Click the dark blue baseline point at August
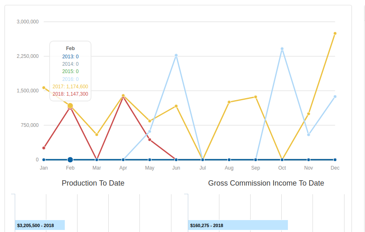The width and height of the screenshot is (365, 232). tap(229, 160)
